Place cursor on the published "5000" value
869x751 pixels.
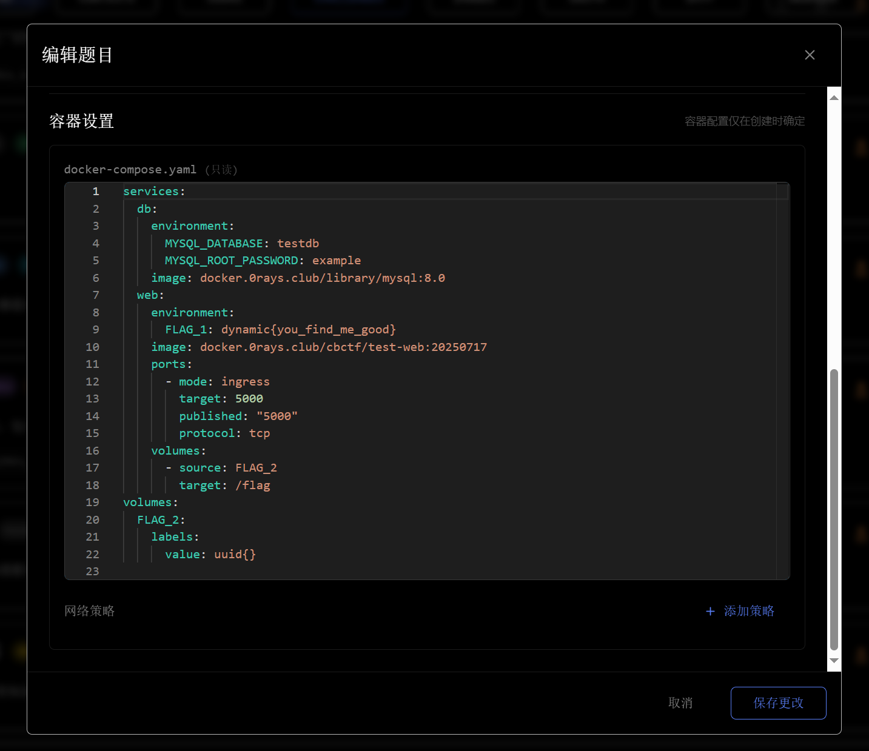277,416
